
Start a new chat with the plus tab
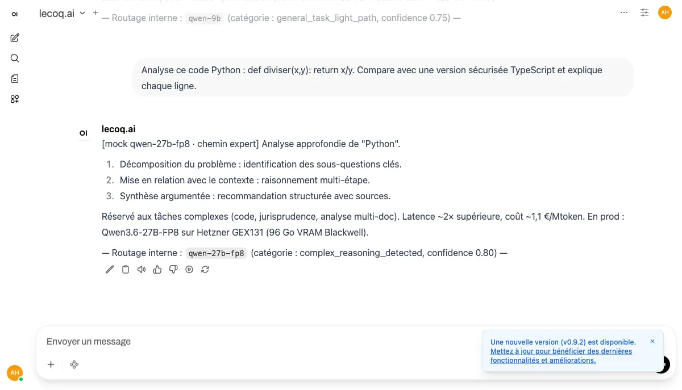[95, 12]
